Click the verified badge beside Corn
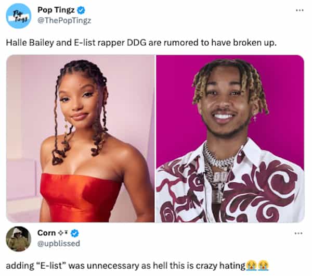This screenshot has width=312, height=276. pos(75,233)
